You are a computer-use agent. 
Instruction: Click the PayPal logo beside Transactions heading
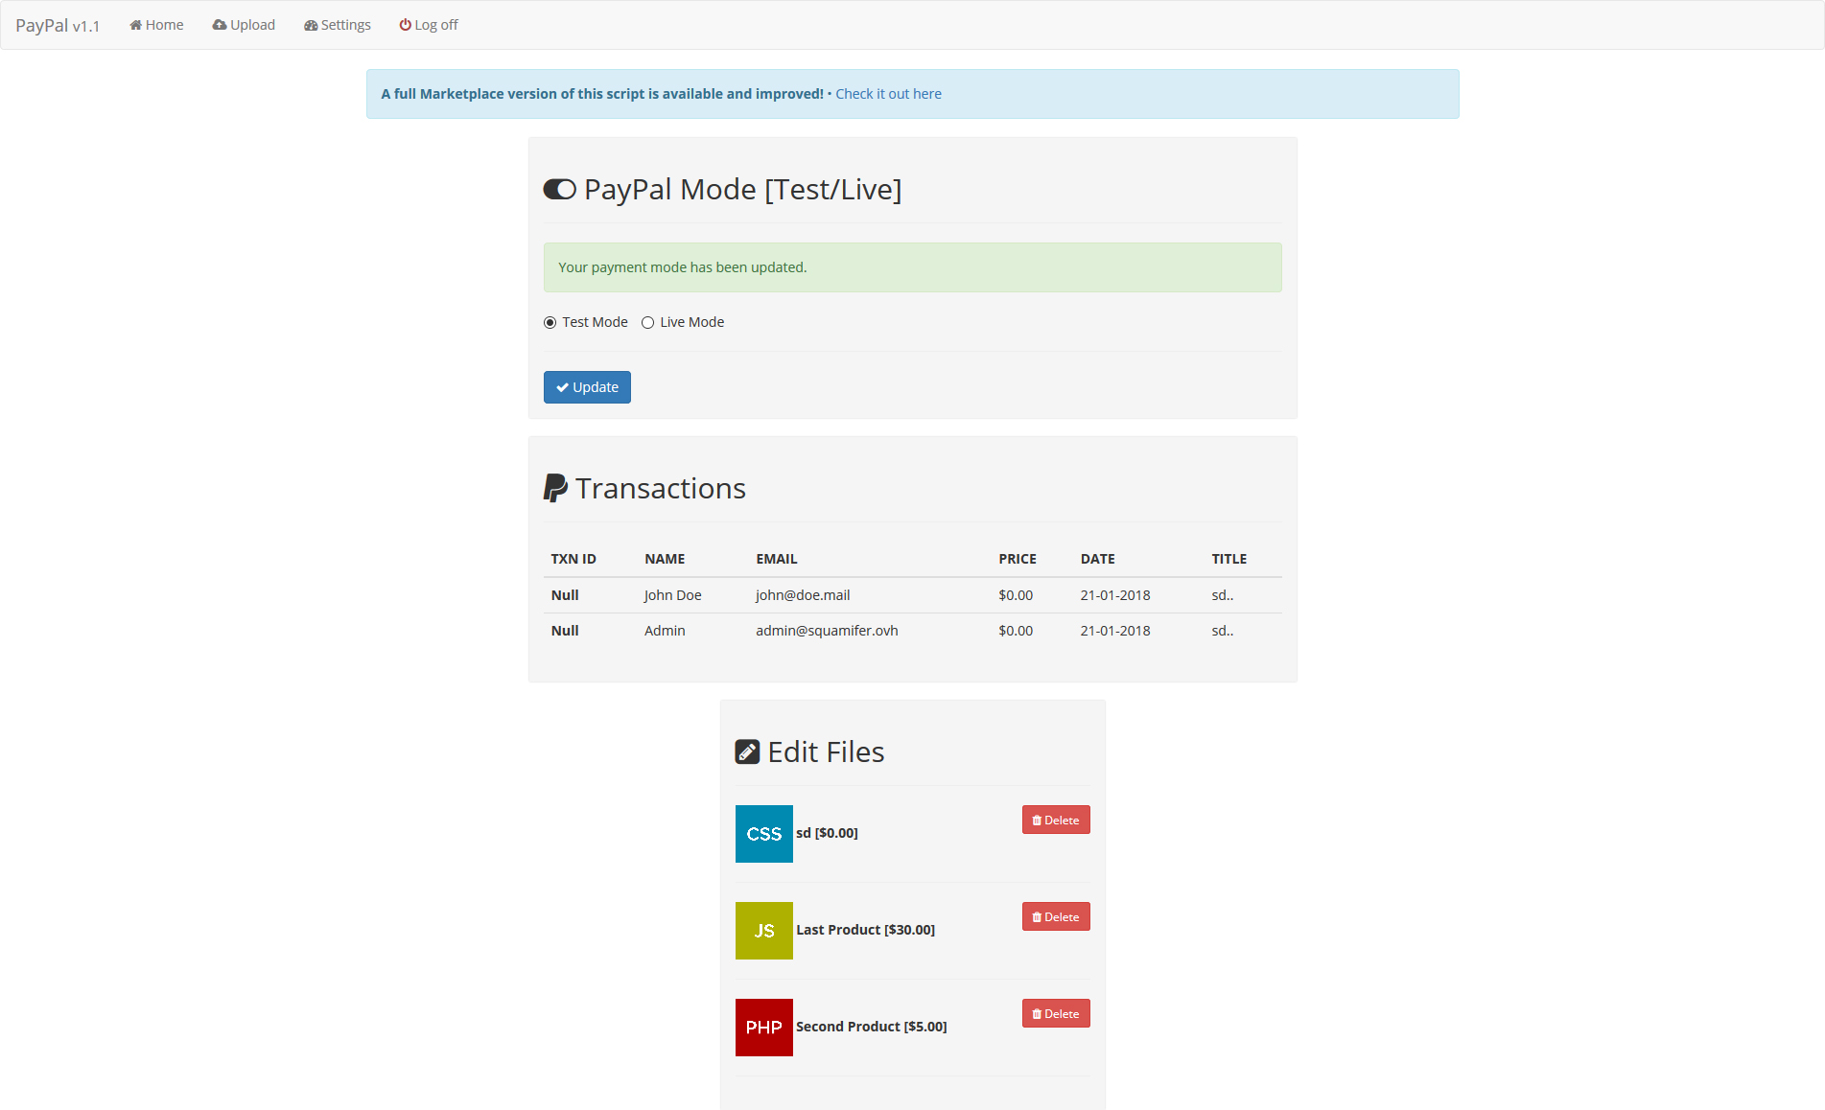click(555, 488)
